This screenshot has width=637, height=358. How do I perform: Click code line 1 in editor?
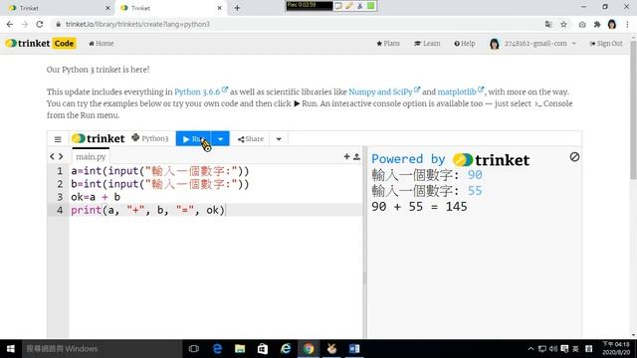coord(160,171)
